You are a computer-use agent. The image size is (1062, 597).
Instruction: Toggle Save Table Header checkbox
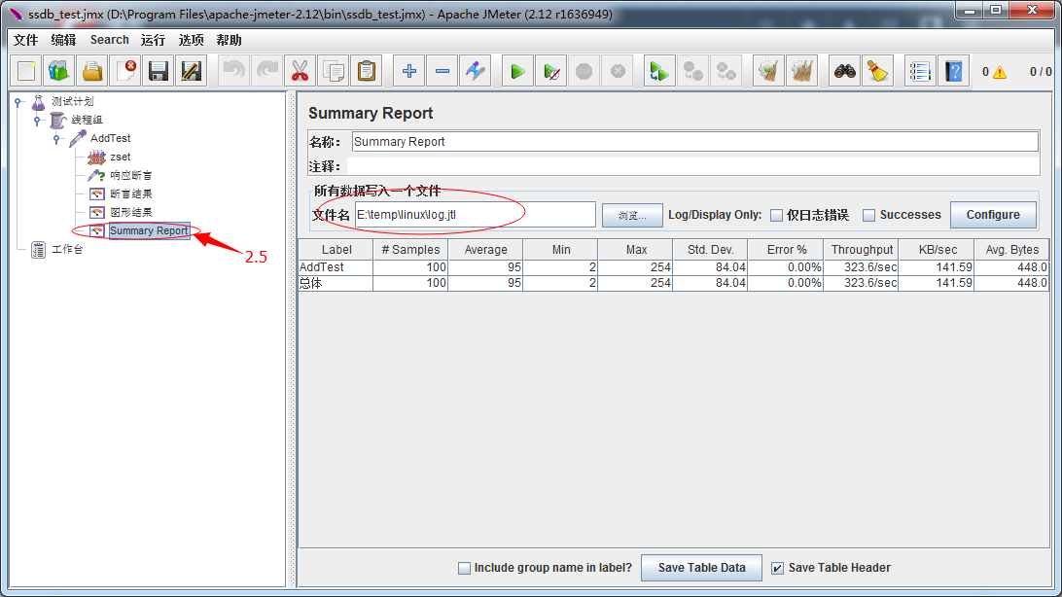tap(778, 569)
